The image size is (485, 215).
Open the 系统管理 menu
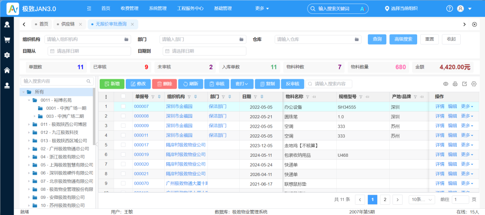[158, 9]
